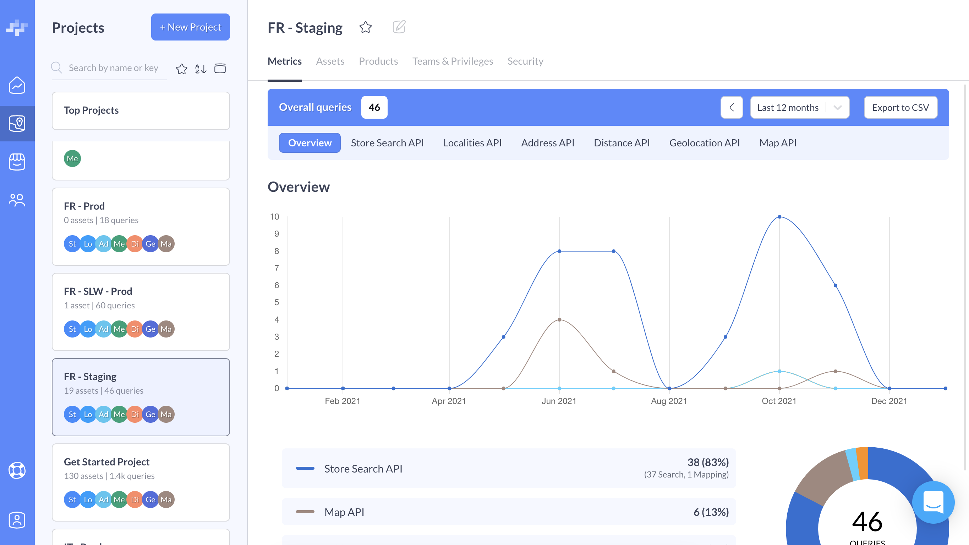969x545 pixels.
Task: Expand the Top Projects section
Action: [x=141, y=111]
